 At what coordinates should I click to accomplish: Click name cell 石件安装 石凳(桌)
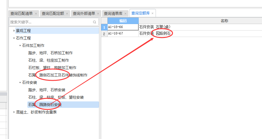(x=200, y=27)
